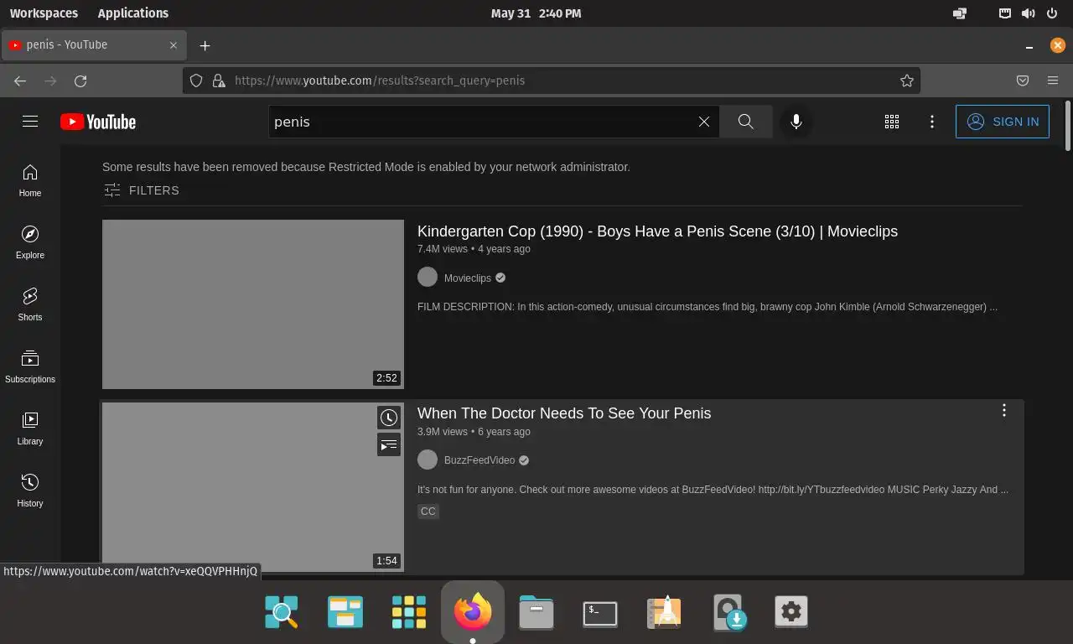Open Library in the sidebar

30,428
